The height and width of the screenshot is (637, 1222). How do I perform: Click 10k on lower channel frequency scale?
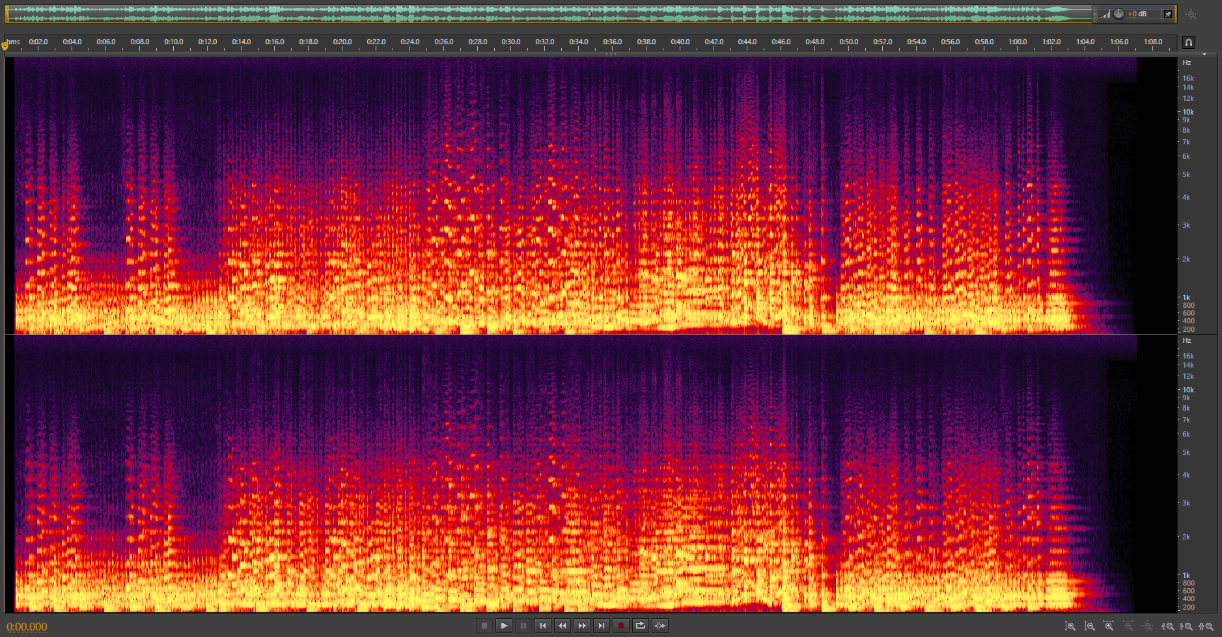(x=1188, y=390)
